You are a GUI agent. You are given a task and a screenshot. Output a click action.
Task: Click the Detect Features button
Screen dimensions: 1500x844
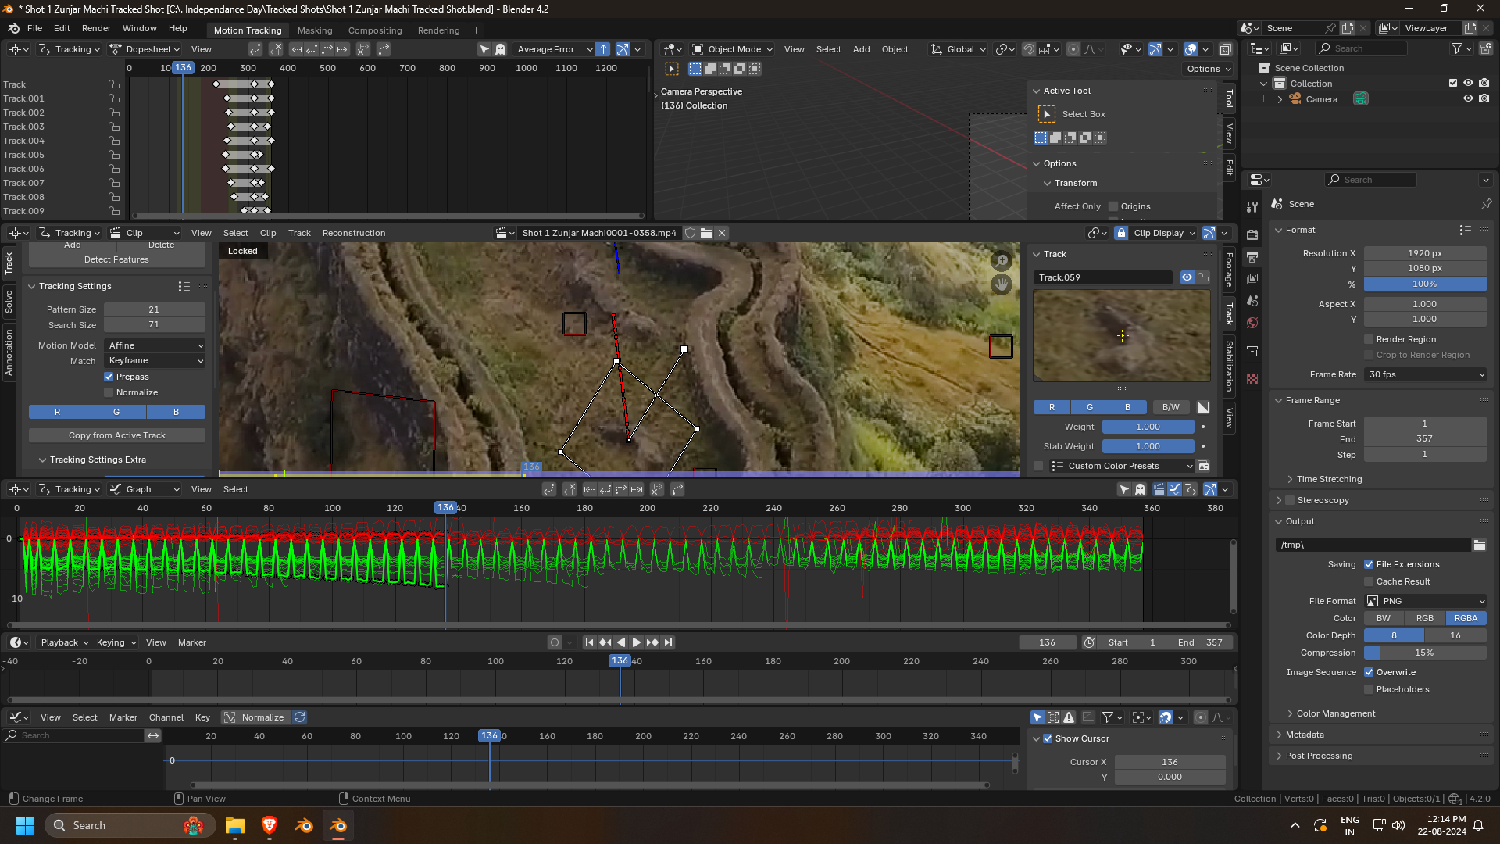click(x=117, y=259)
